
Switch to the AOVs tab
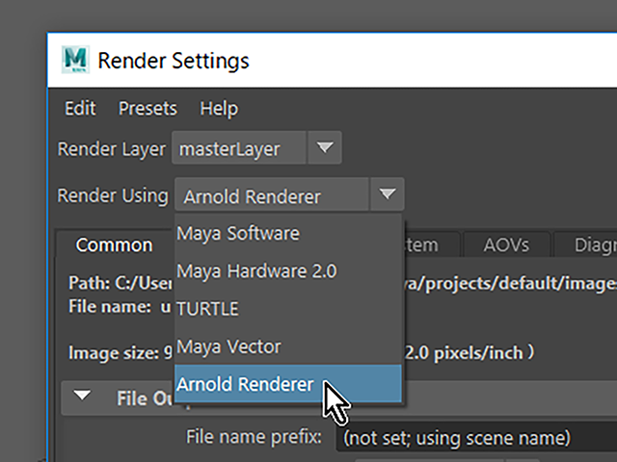pos(506,245)
